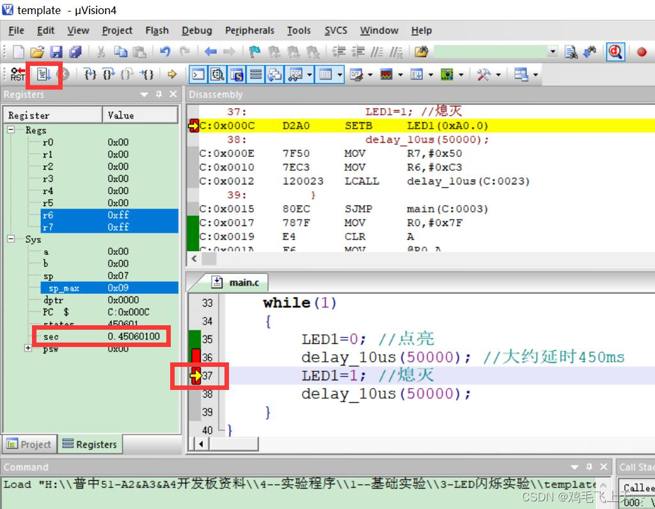
Task: Close the Registers panel
Action: point(173,95)
